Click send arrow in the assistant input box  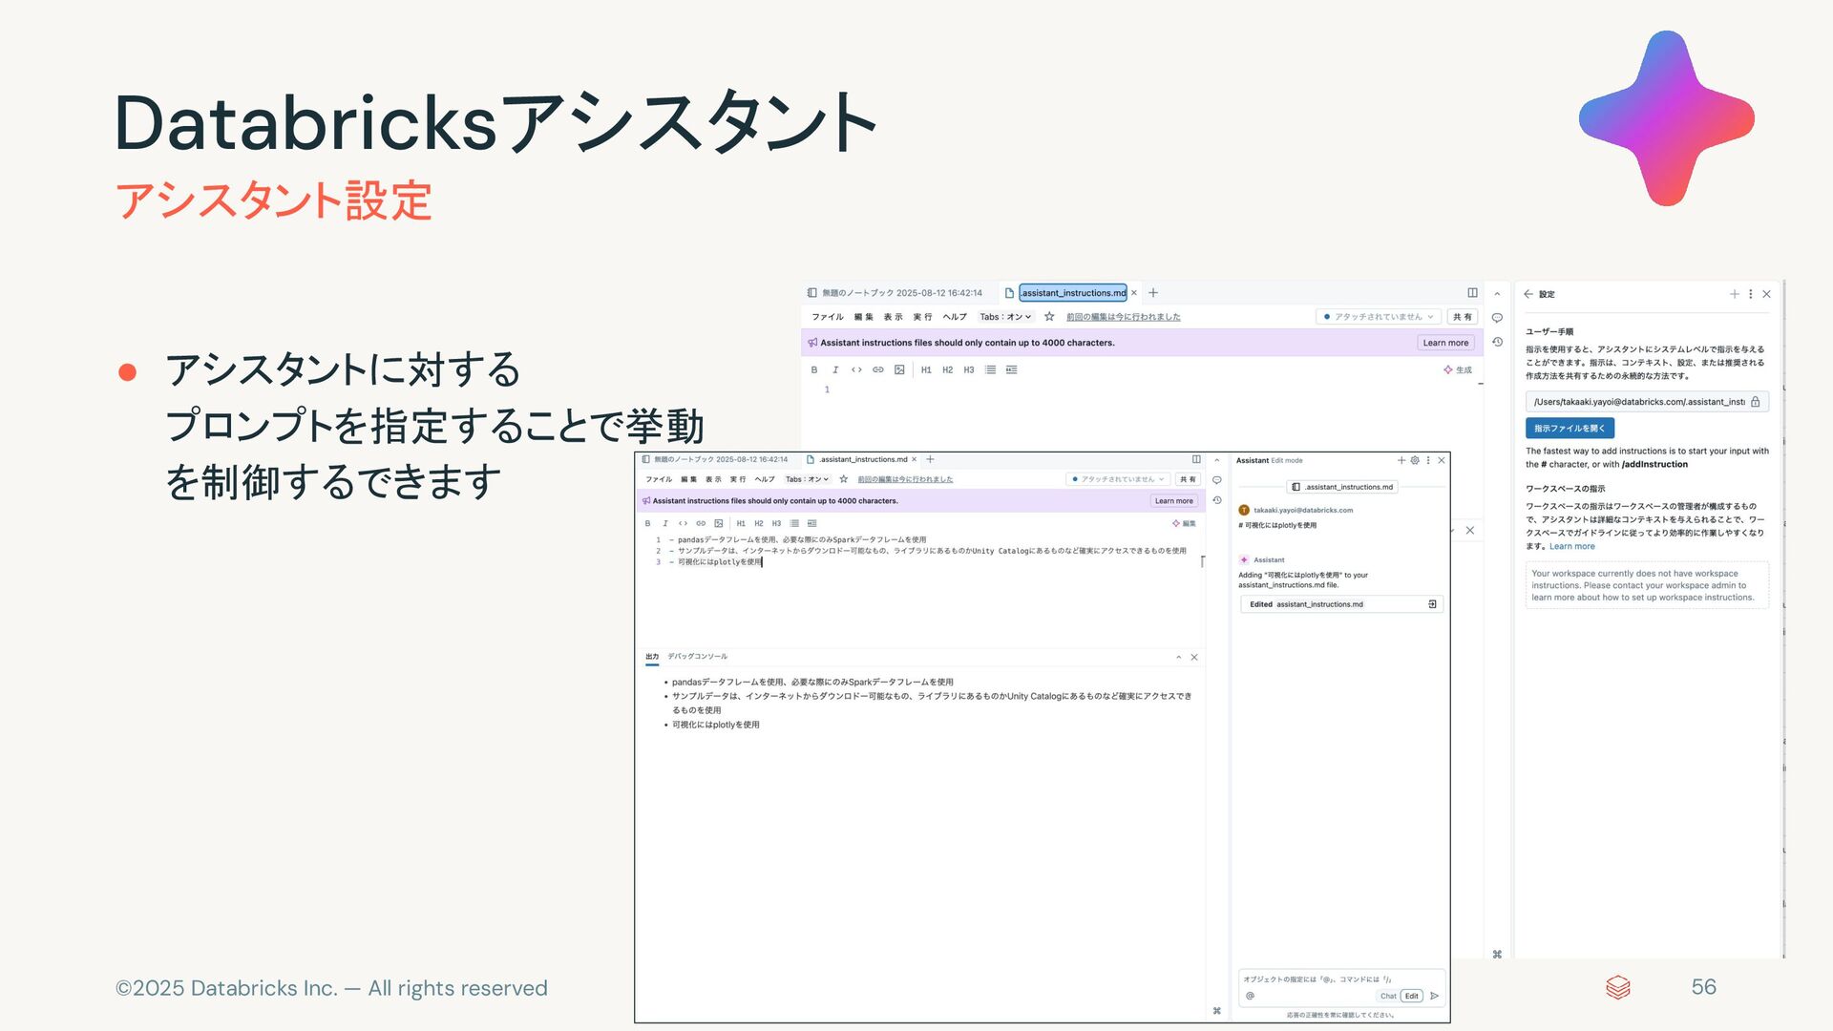point(1434,996)
